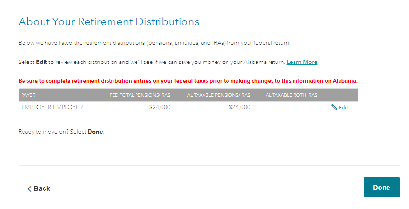
Task: Click the AL TAXABLE PENSIONS/IRAS column header
Action: click(219, 95)
